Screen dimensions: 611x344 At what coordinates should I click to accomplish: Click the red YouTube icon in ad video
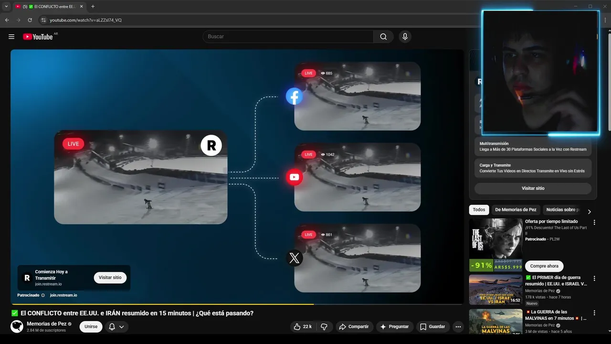[294, 177]
